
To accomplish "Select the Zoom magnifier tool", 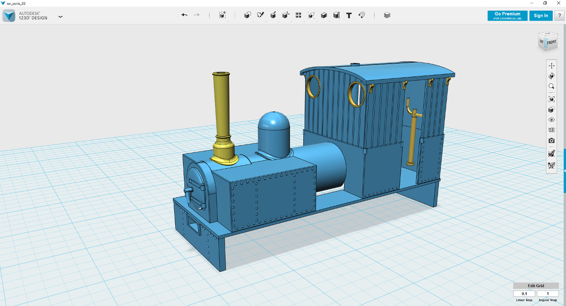I will click(x=551, y=87).
